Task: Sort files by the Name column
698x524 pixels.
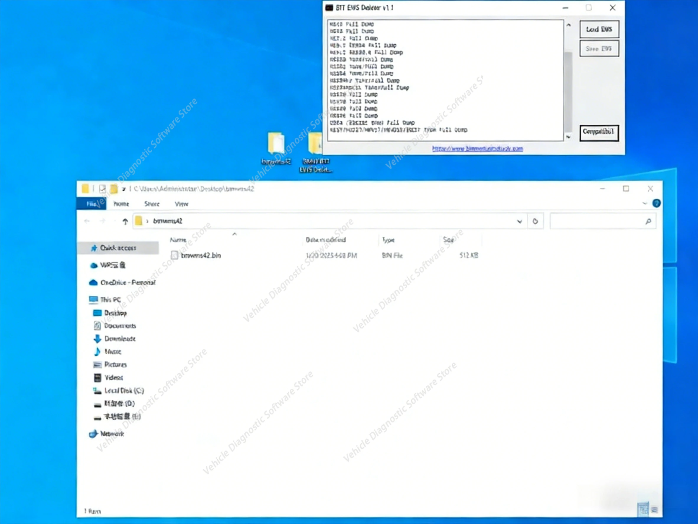Action: (178, 240)
